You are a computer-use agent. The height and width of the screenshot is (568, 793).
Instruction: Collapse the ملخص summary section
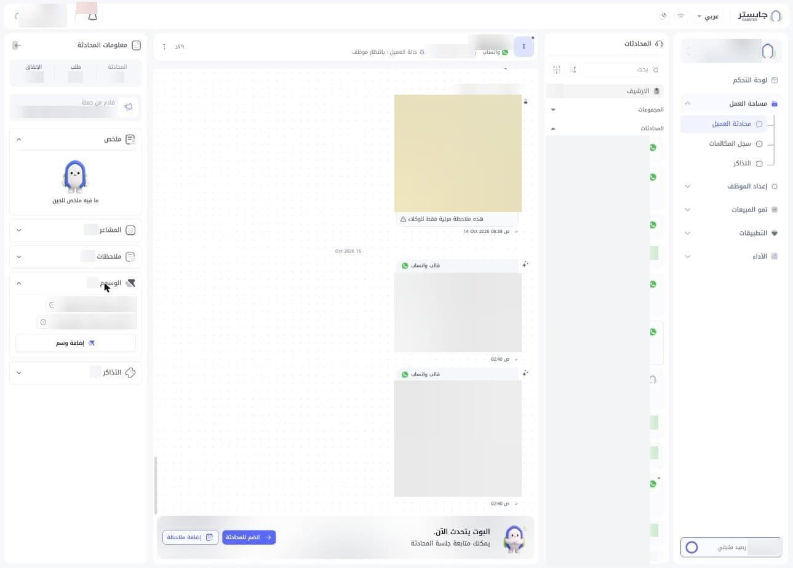pyautogui.click(x=19, y=140)
